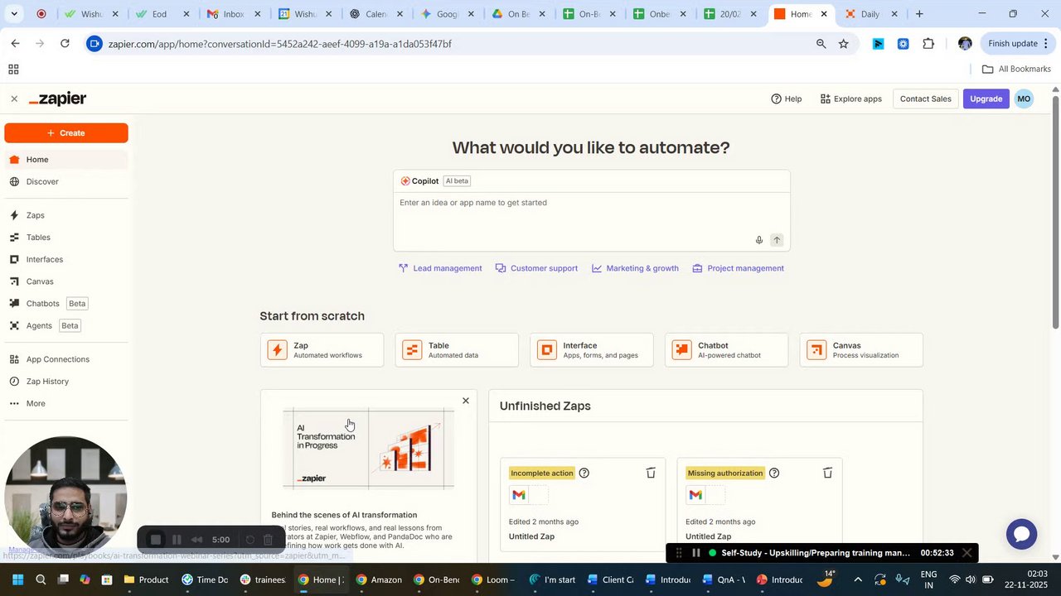Select the Lead management suggestion
This screenshot has width=1061, height=596.
click(x=440, y=268)
